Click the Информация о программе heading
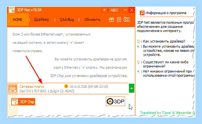 (166, 13)
